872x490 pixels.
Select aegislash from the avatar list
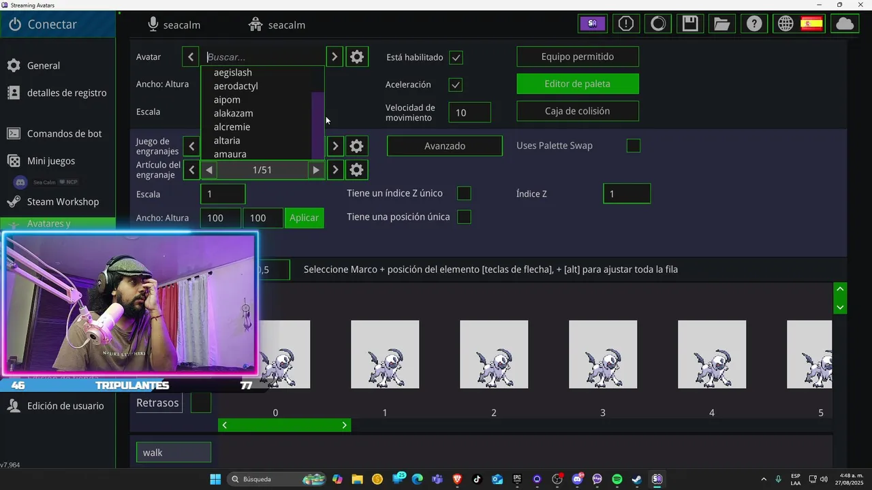(233, 72)
